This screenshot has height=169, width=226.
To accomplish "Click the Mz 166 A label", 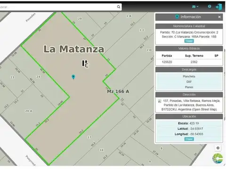I will click(x=118, y=92).
